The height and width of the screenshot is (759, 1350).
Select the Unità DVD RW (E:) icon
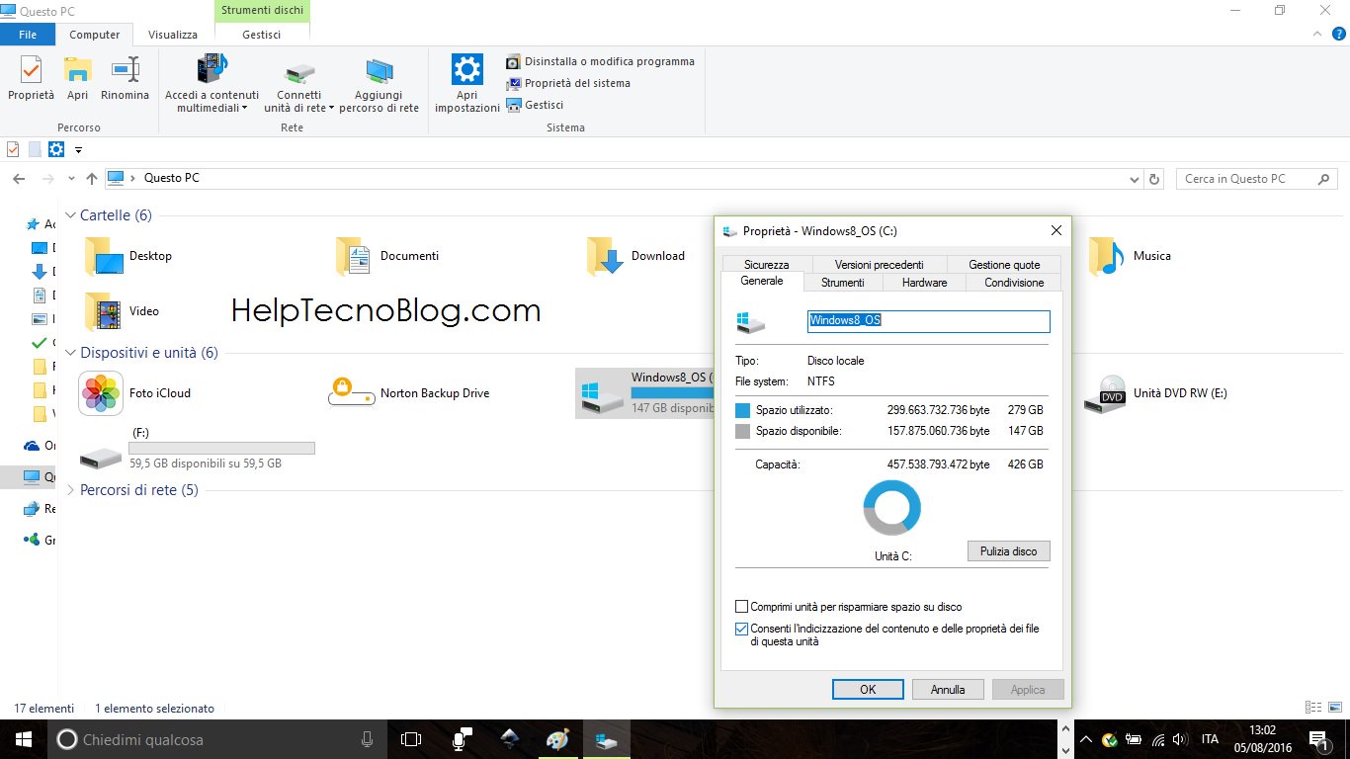coord(1105,393)
